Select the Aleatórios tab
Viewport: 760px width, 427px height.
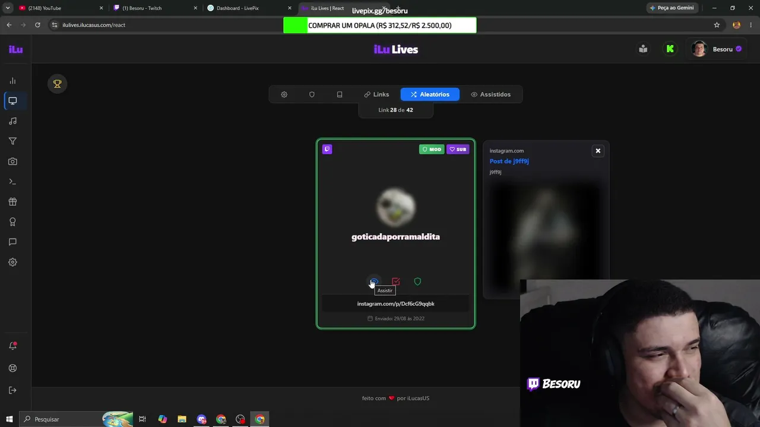(x=430, y=94)
